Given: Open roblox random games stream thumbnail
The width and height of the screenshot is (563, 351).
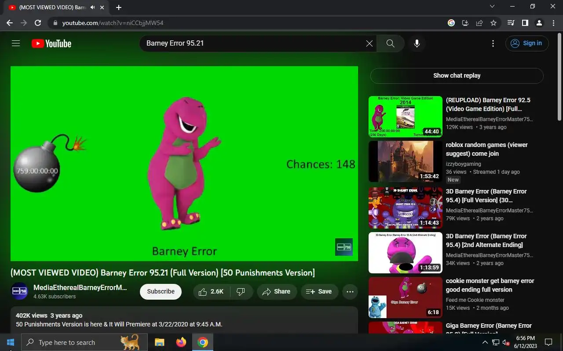Looking at the screenshot, I should (x=406, y=161).
